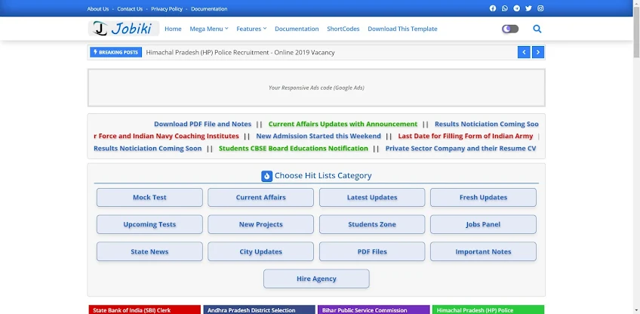Open Private Sector Company Resume CV link
Screen dimensions: 640x314
point(461,148)
